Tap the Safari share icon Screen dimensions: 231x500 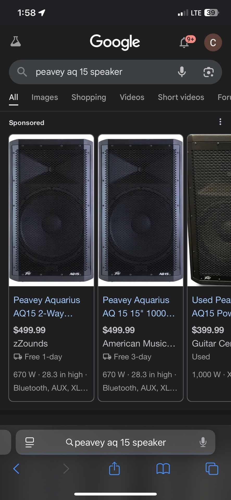click(114, 468)
